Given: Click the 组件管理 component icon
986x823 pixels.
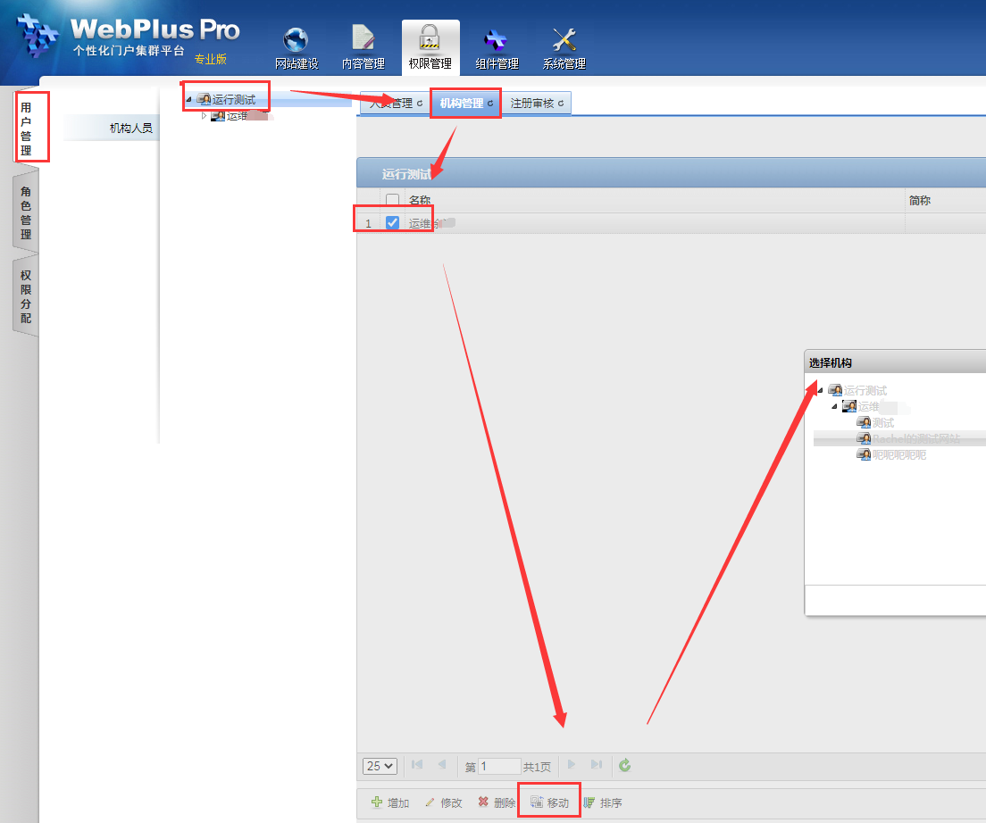Looking at the screenshot, I should coord(496,40).
